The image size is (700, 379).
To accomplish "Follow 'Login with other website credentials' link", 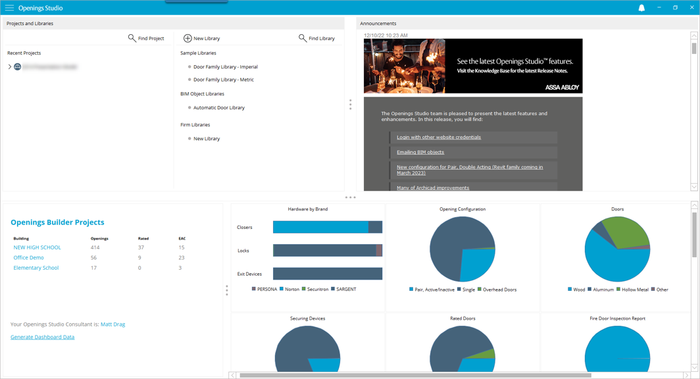I will point(439,137).
